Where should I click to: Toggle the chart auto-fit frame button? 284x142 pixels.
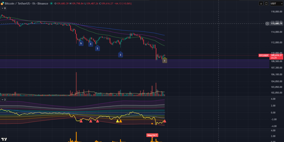[x=266, y=3]
